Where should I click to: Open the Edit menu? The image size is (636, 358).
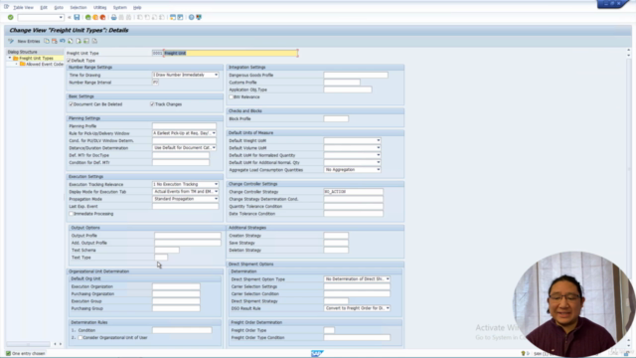click(x=44, y=7)
